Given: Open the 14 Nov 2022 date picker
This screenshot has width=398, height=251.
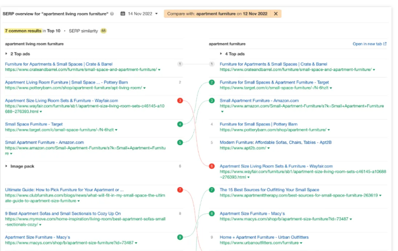Looking at the screenshot, I should click(139, 13).
